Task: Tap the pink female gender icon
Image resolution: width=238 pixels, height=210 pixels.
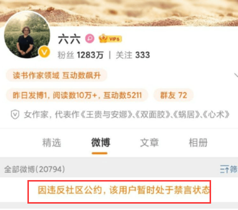Action: (x=90, y=39)
